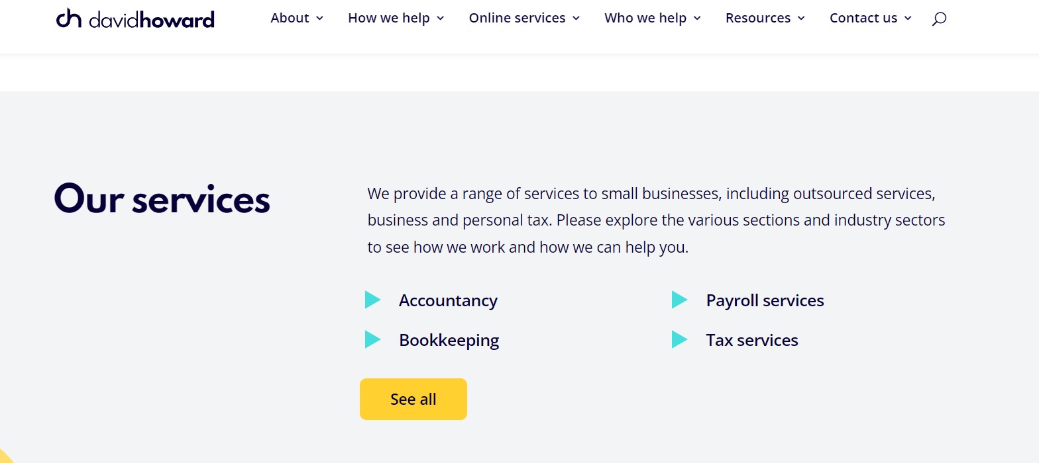1039x463 pixels.
Task: Open the site search magnifier icon
Action: pyautogui.click(x=939, y=19)
